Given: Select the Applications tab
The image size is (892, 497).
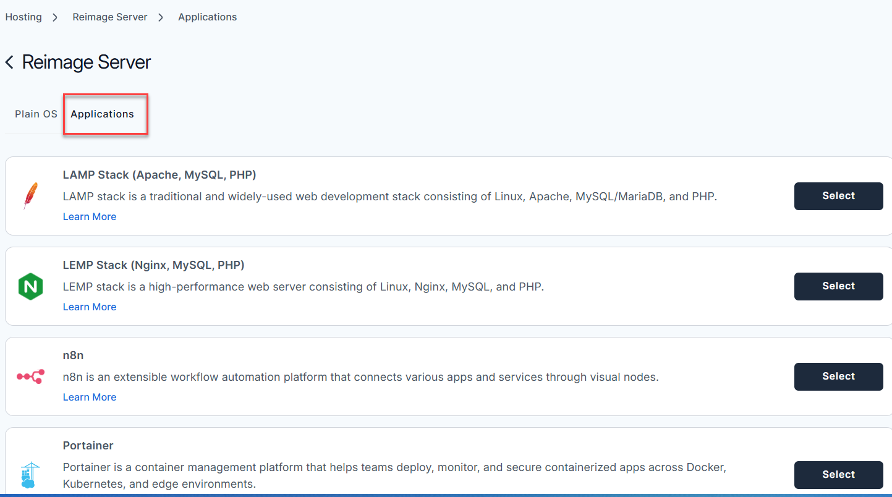Looking at the screenshot, I should (x=102, y=114).
